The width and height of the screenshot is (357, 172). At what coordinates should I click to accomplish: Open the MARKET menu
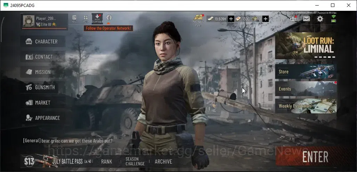[43, 103]
